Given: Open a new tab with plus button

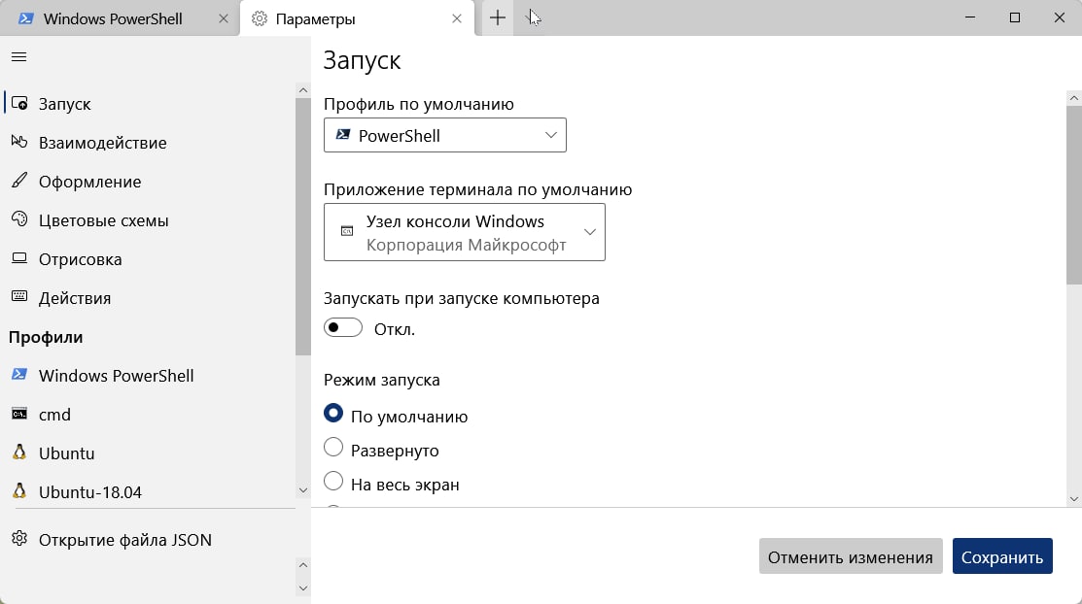Looking at the screenshot, I should [498, 17].
